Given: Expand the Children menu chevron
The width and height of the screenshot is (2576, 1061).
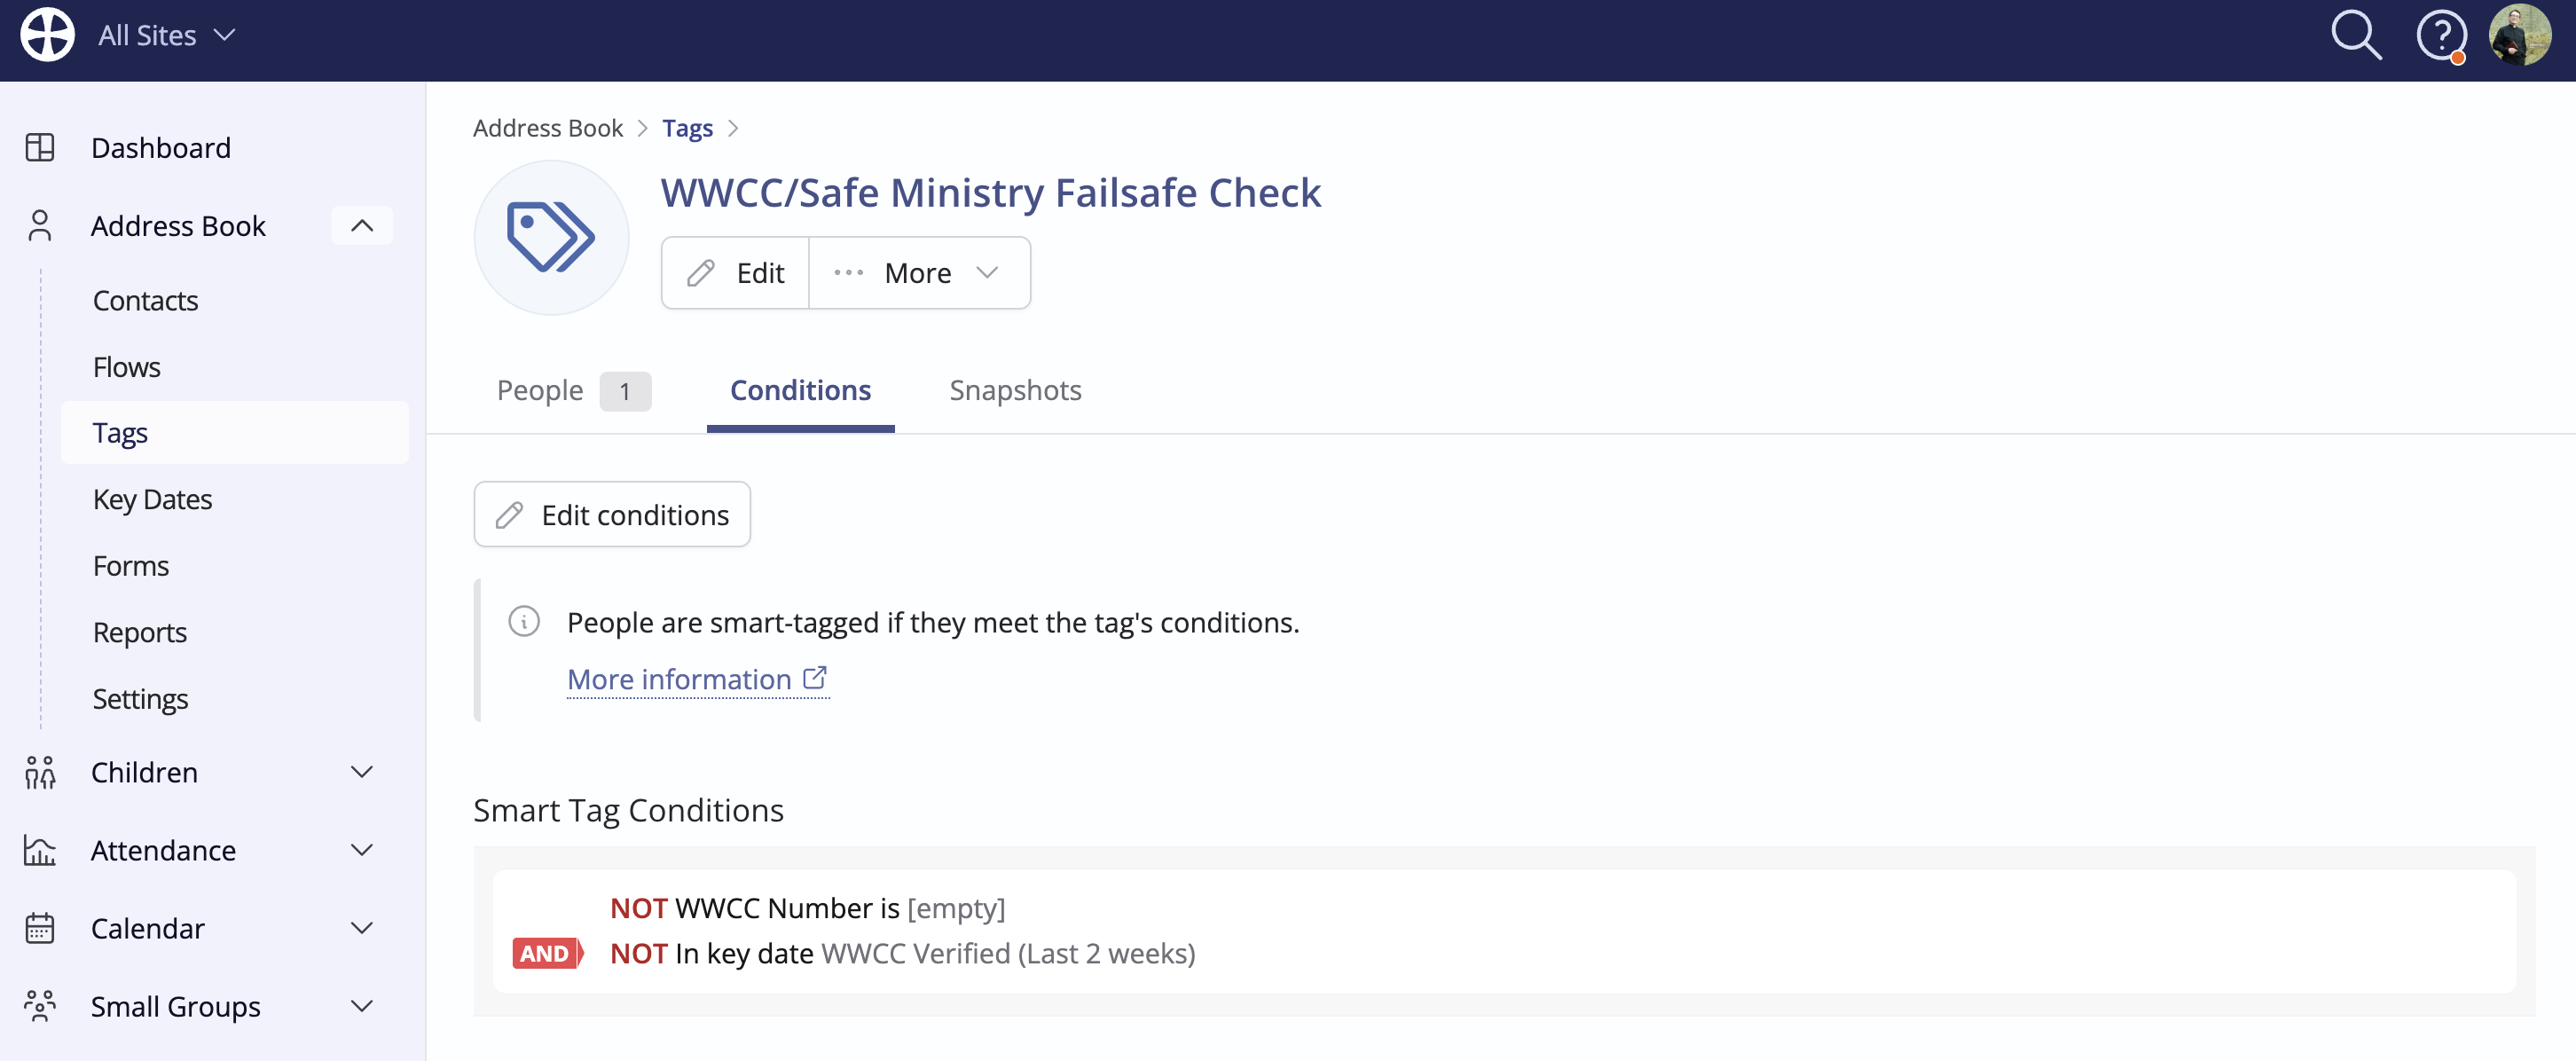Looking at the screenshot, I should click(x=362, y=772).
